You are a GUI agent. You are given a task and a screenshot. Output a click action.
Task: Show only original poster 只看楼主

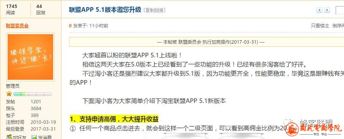point(320,26)
